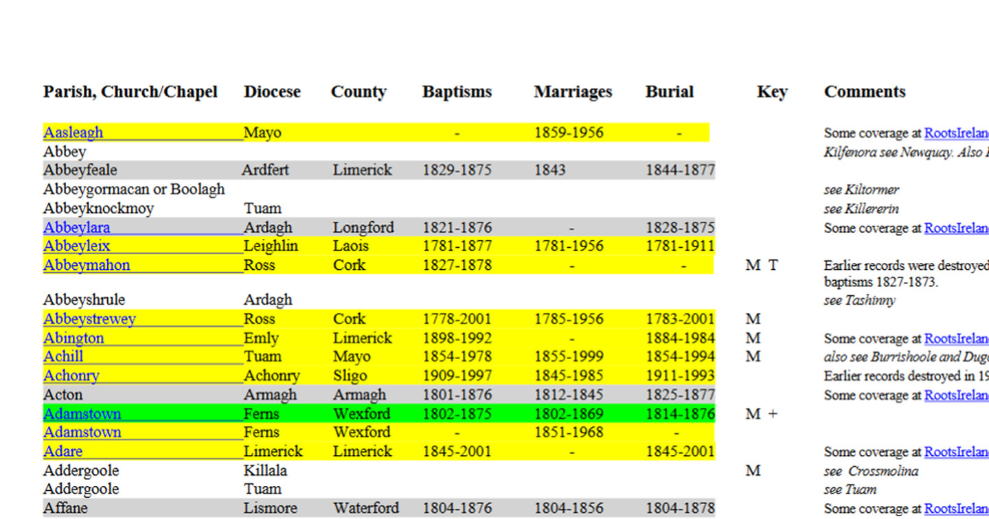Select the Burial column header

click(670, 92)
